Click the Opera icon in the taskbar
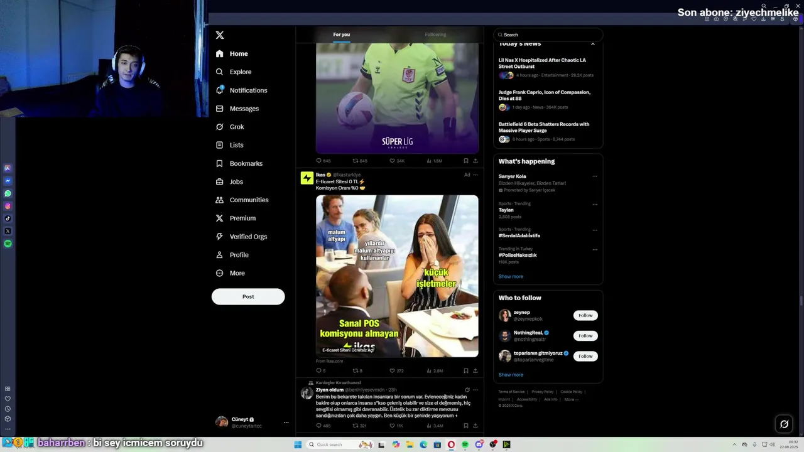Screen dimensions: 804x452 [x=451, y=444]
